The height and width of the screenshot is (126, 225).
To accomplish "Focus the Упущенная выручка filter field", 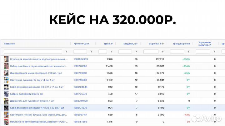I will (x=203, y=52).
